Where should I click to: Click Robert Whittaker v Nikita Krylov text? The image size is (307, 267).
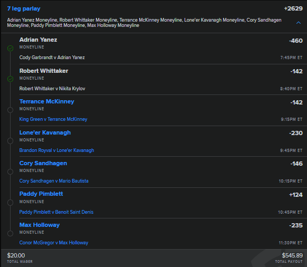52,89
